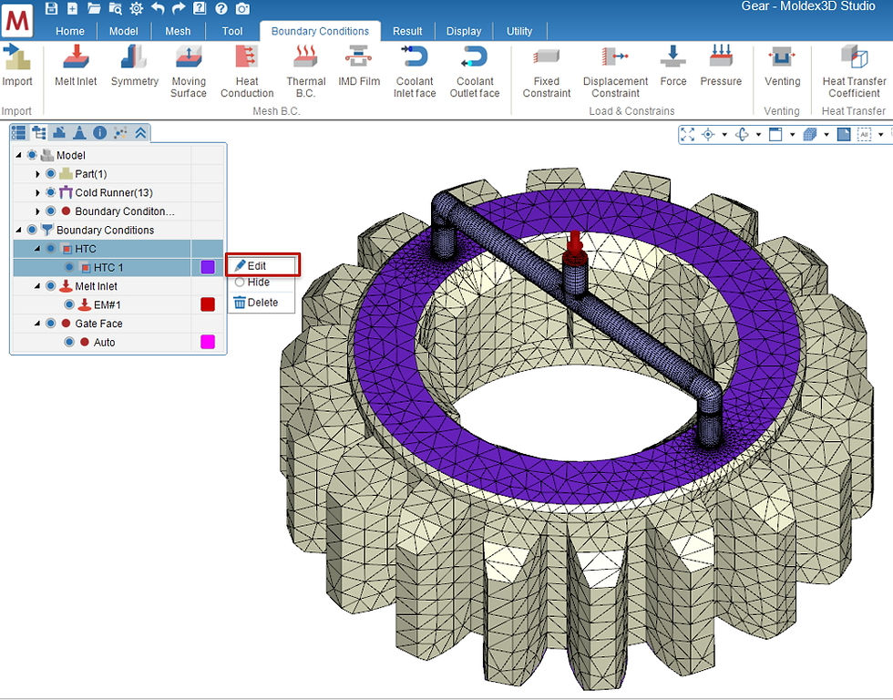Open Heat Transfer Coefficient tool
Image resolution: width=893 pixels, height=700 pixels.
click(x=854, y=71)
